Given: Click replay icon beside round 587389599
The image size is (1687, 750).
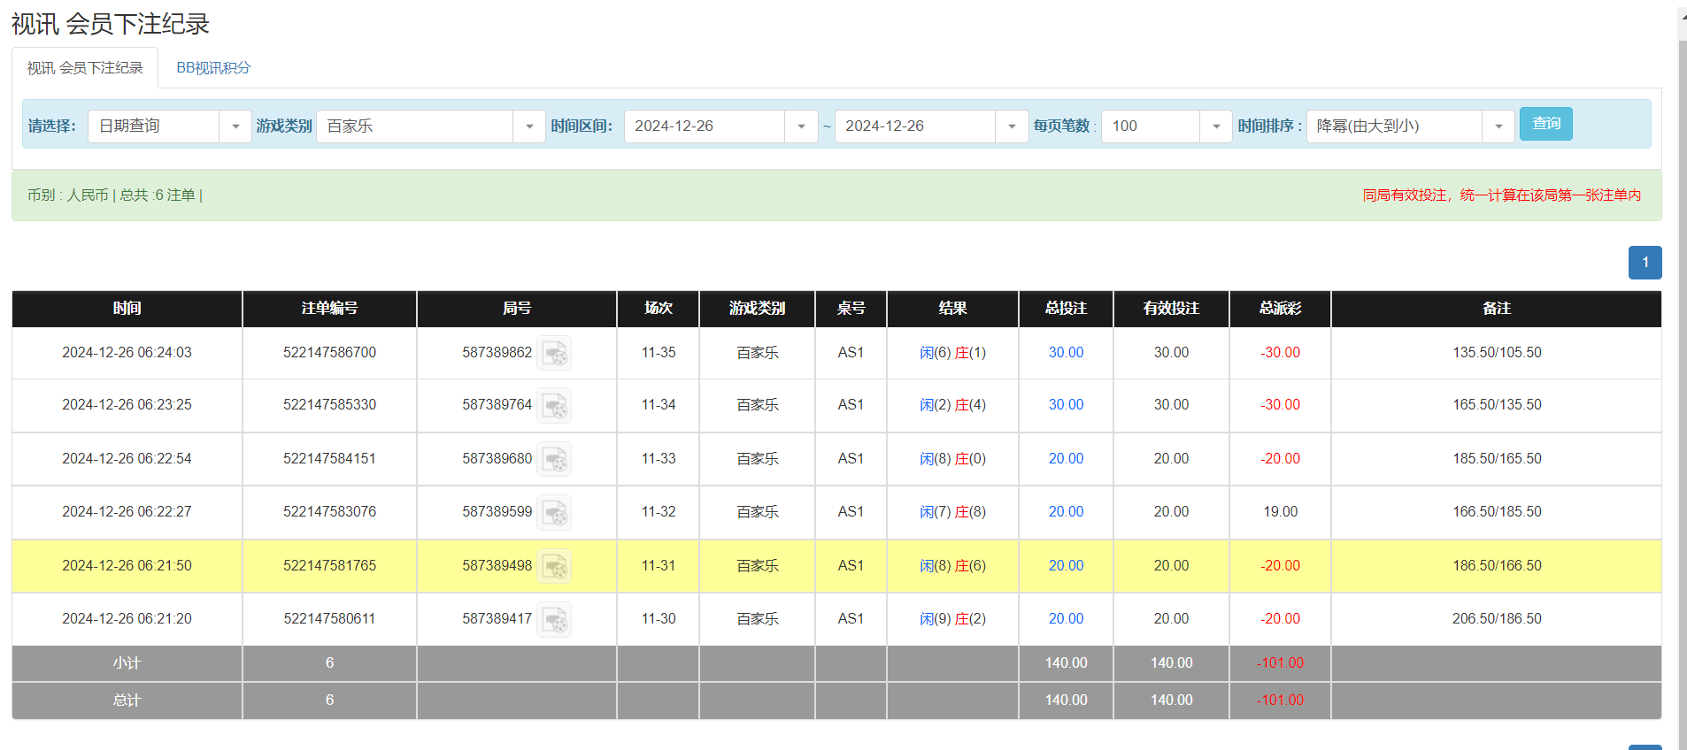Looking at the screenshot, I should pyautogui.click(x=555, y=513).
